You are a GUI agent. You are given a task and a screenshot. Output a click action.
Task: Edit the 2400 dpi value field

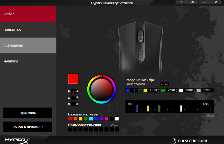(170, 90)
